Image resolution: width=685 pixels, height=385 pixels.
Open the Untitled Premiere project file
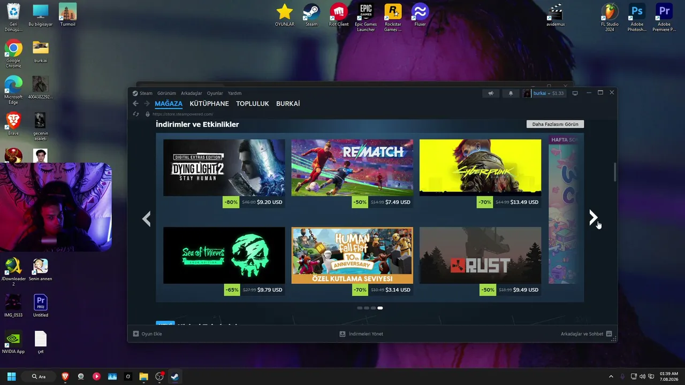(41, 305)
